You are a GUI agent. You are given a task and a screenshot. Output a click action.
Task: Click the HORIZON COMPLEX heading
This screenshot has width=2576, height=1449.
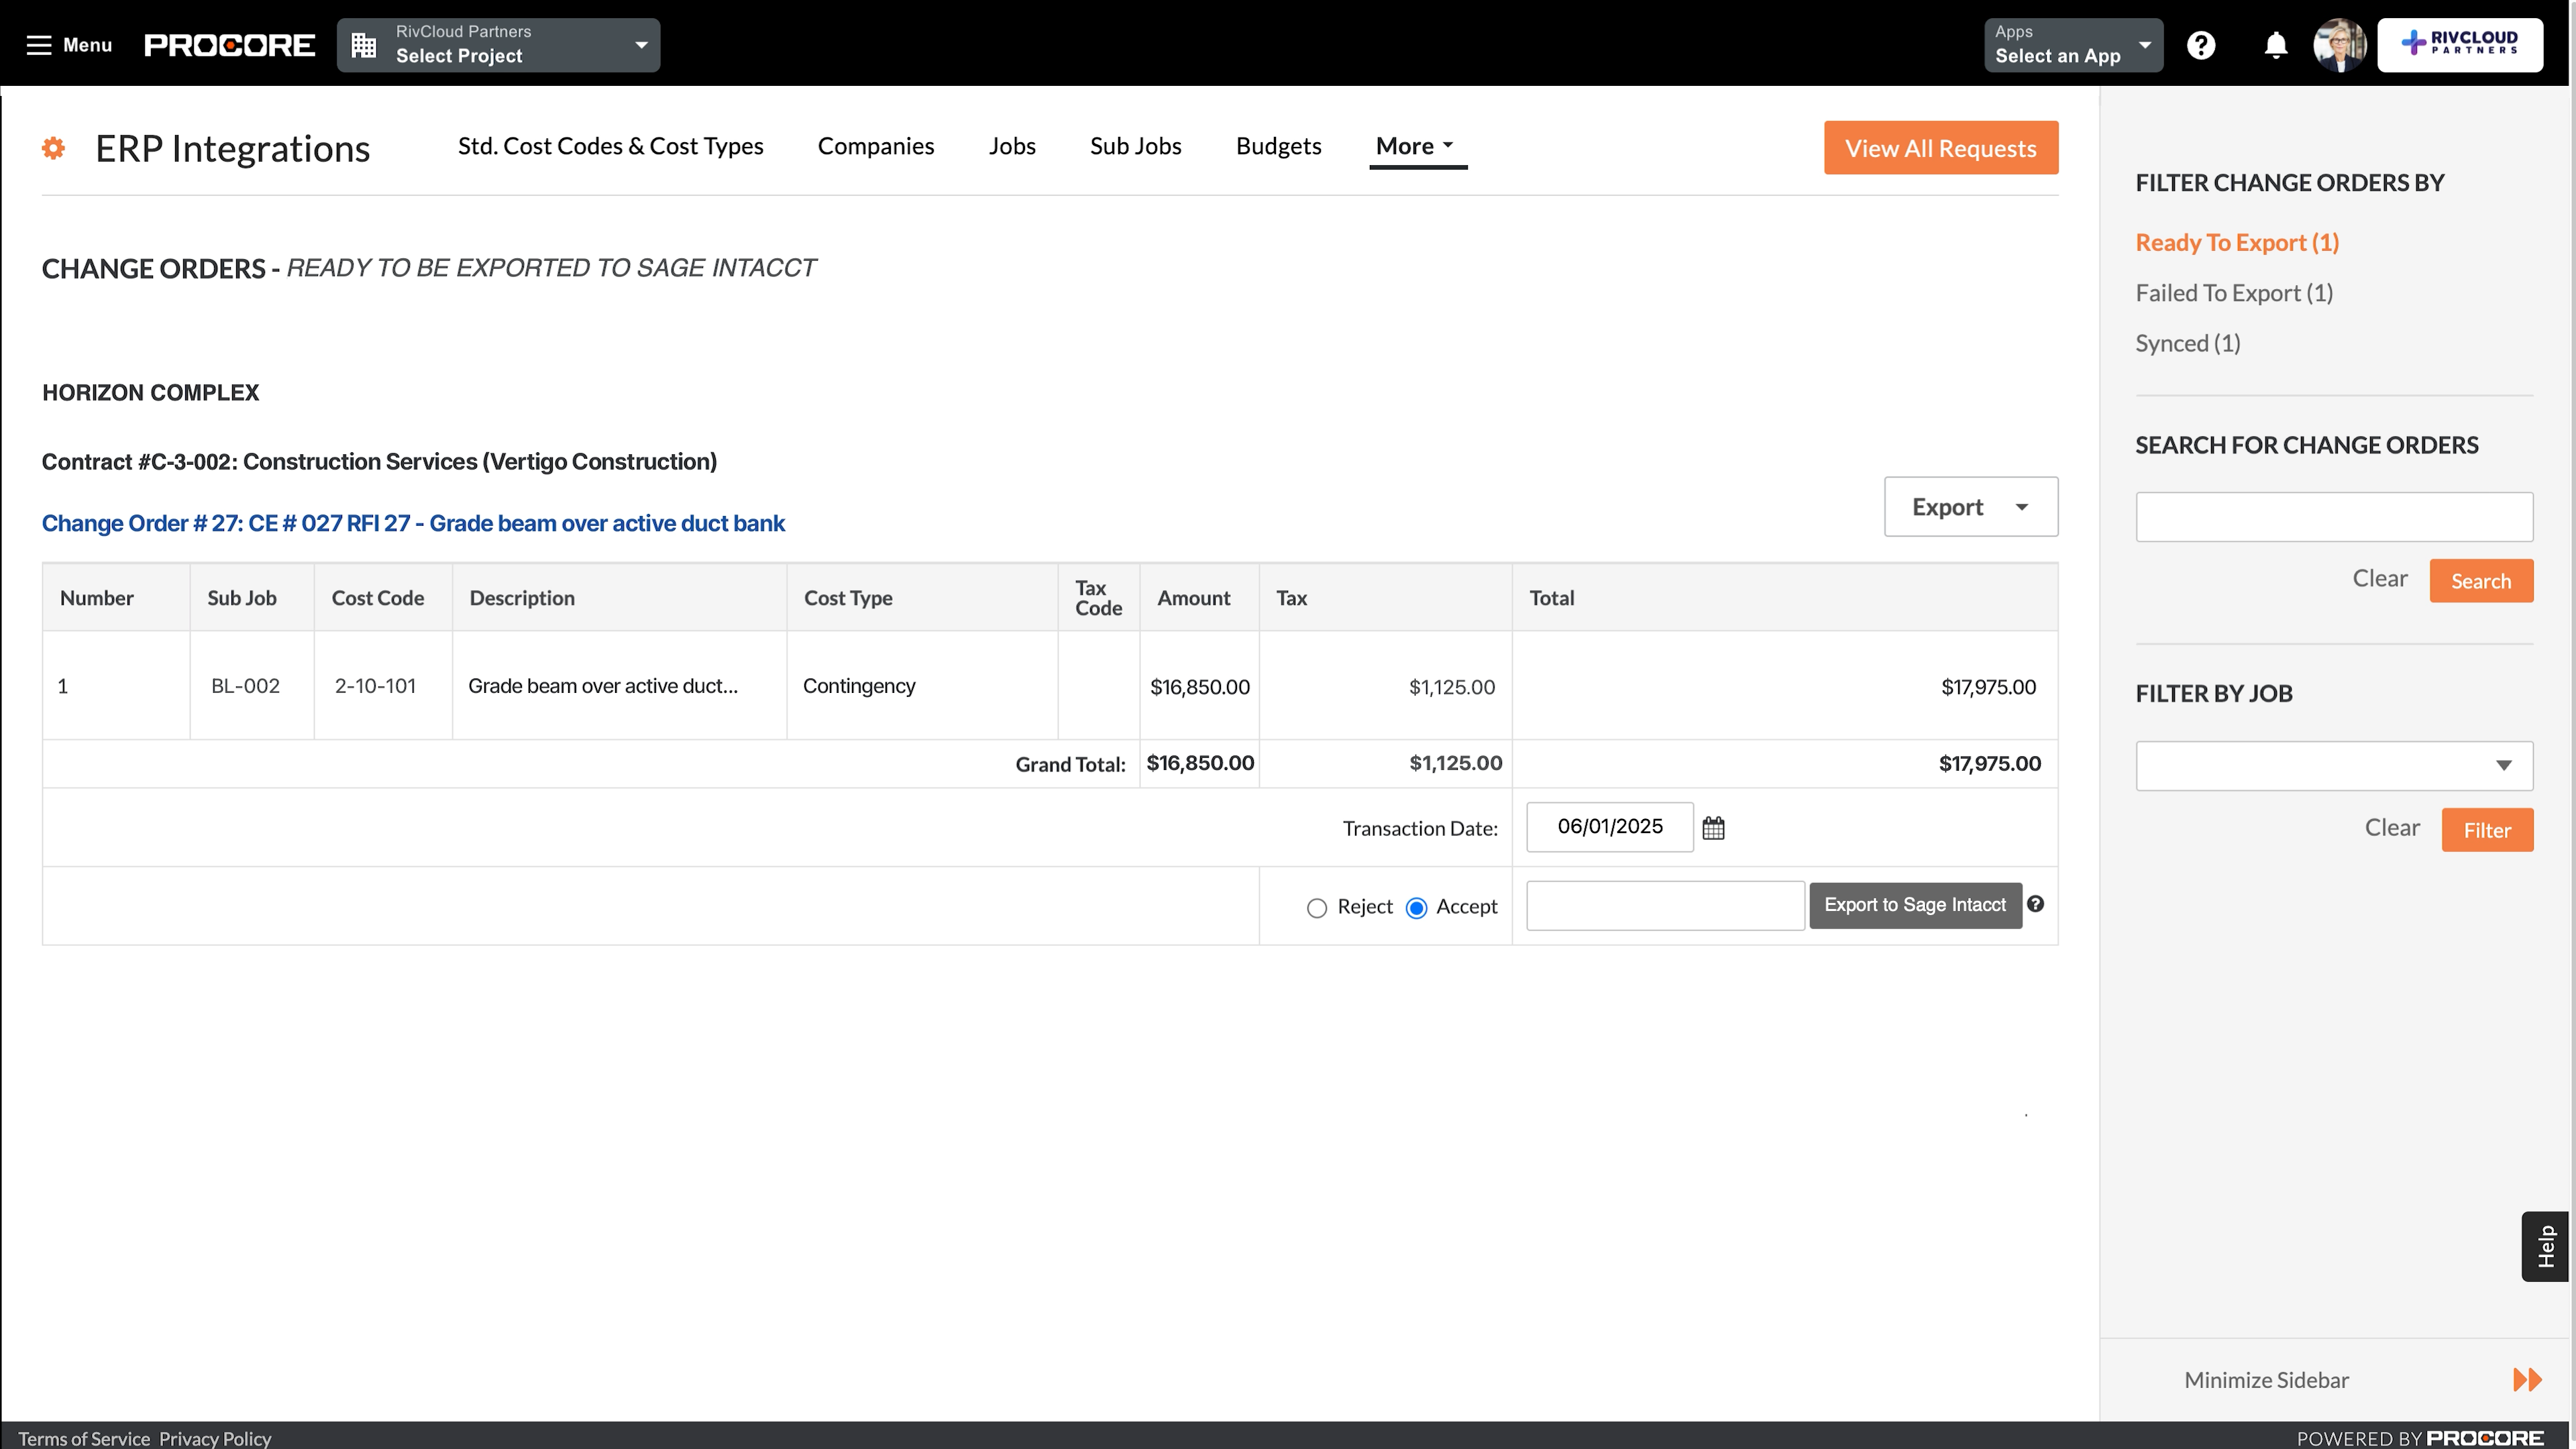pos(150,393)
